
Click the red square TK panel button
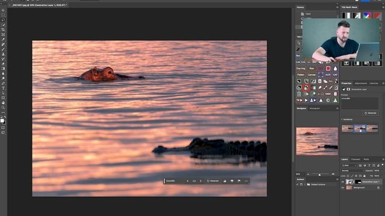coord(328,68)
